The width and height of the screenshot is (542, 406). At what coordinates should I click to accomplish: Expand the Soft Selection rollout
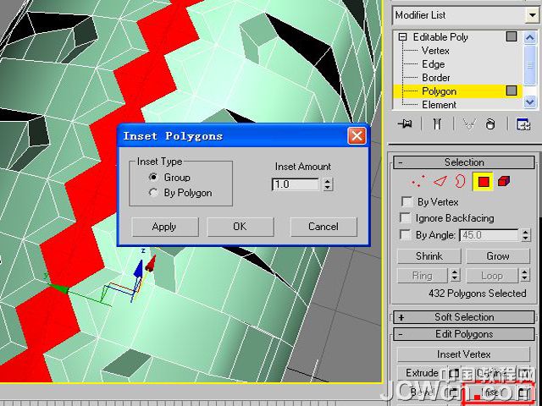463,317
